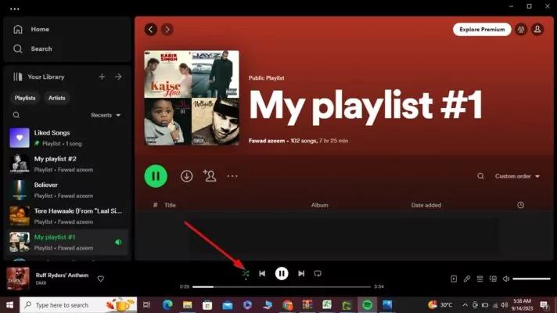The image size is (557, 313).
Task: Open the play queue icon
Action: pos(480,279)
